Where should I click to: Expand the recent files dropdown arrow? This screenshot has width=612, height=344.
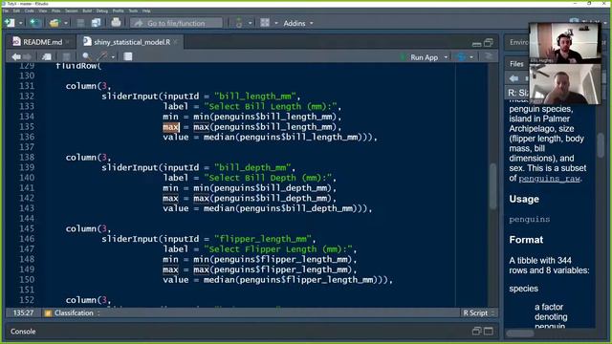point(65,23)
